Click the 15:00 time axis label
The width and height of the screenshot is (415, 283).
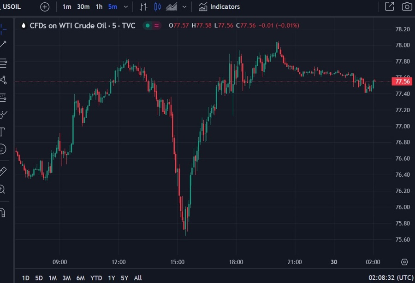click(x=178, y=262)
